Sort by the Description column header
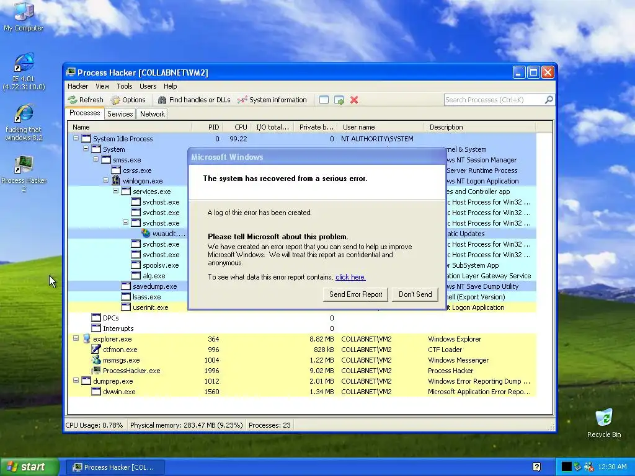The image size is (635, 476). coord(479,127)
